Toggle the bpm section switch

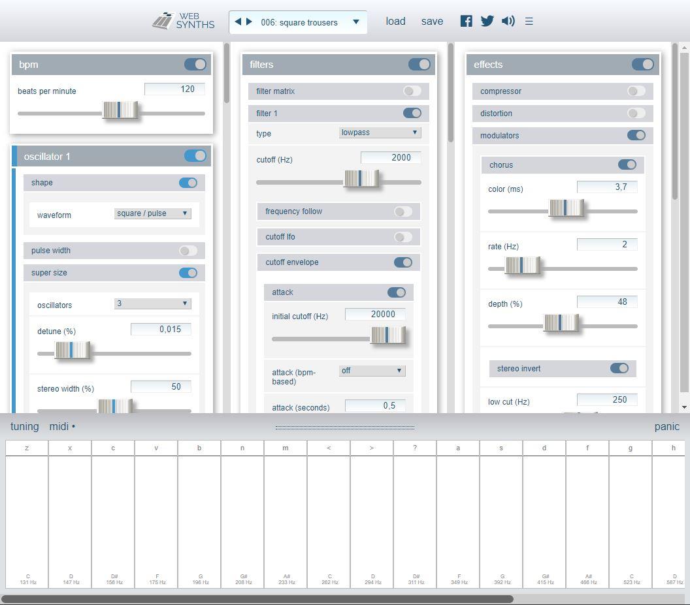coord(195,65)
